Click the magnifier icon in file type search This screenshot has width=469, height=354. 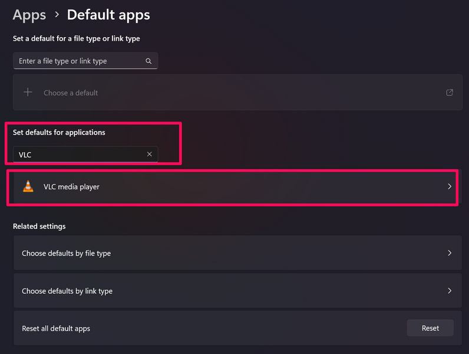click(x=148, y=61)
